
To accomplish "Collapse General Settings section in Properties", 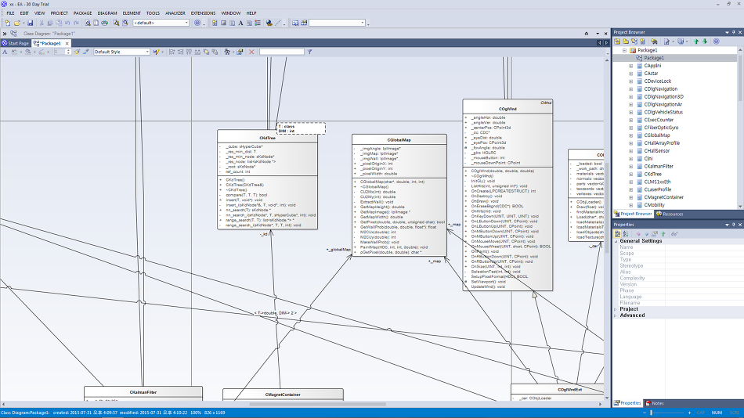I will click(616, 241).
